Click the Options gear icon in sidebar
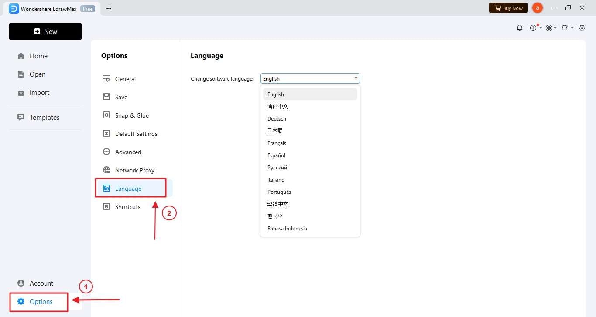 (x=21, y=302)
